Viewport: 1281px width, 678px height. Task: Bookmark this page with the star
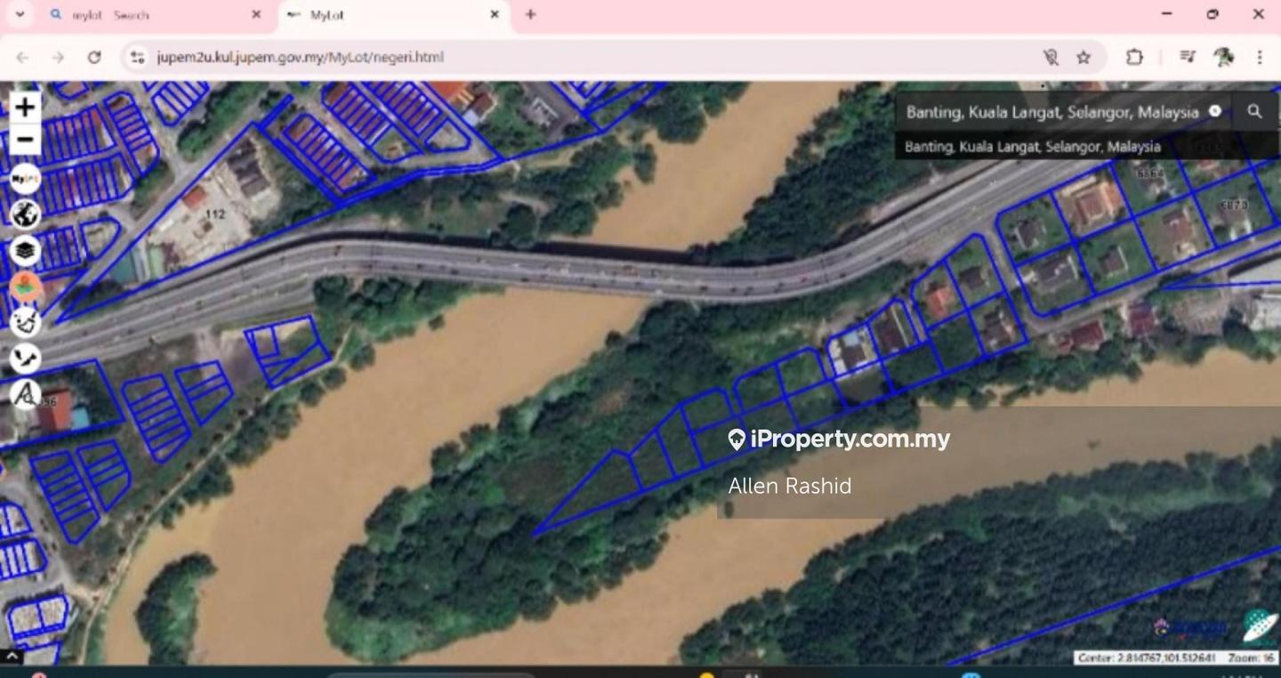1084,57
